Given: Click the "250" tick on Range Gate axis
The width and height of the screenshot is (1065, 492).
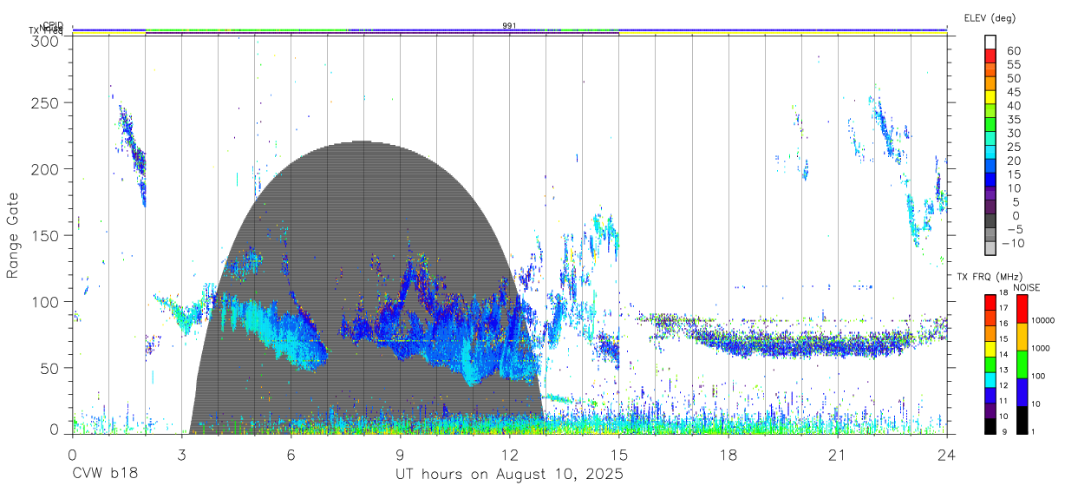Looking at the screenshot, I should [x=44, y=102].
